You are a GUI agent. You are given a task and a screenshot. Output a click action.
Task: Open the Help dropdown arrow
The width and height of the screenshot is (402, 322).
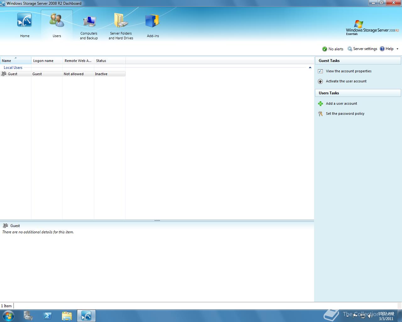point(397,49)
